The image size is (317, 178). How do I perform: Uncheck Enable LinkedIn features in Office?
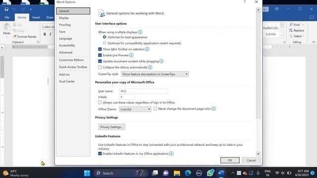[x=100, y=154]
